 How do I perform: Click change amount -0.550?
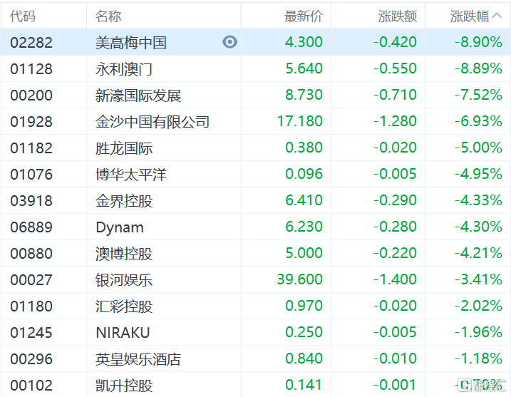pyautogui.click(x=395, y=68)
